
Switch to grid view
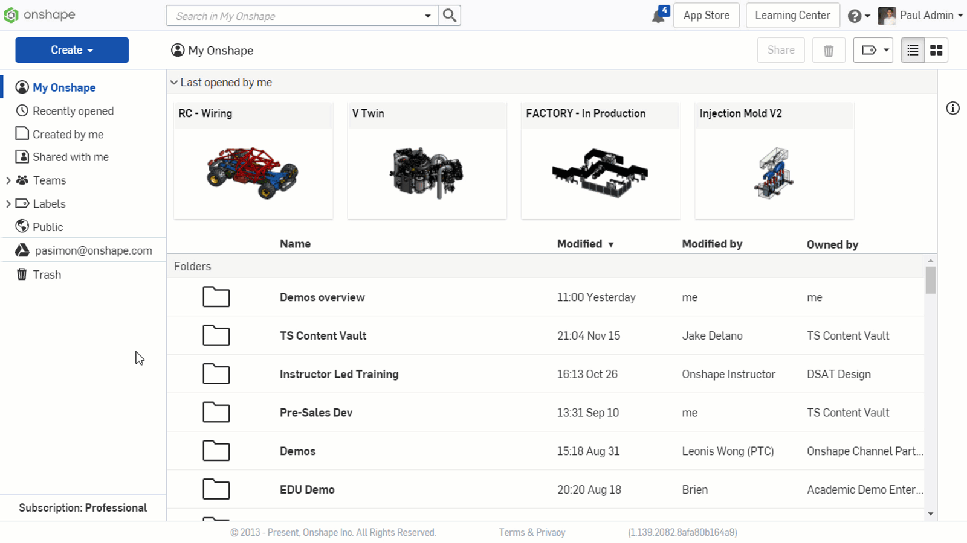(x=936, y=50)
